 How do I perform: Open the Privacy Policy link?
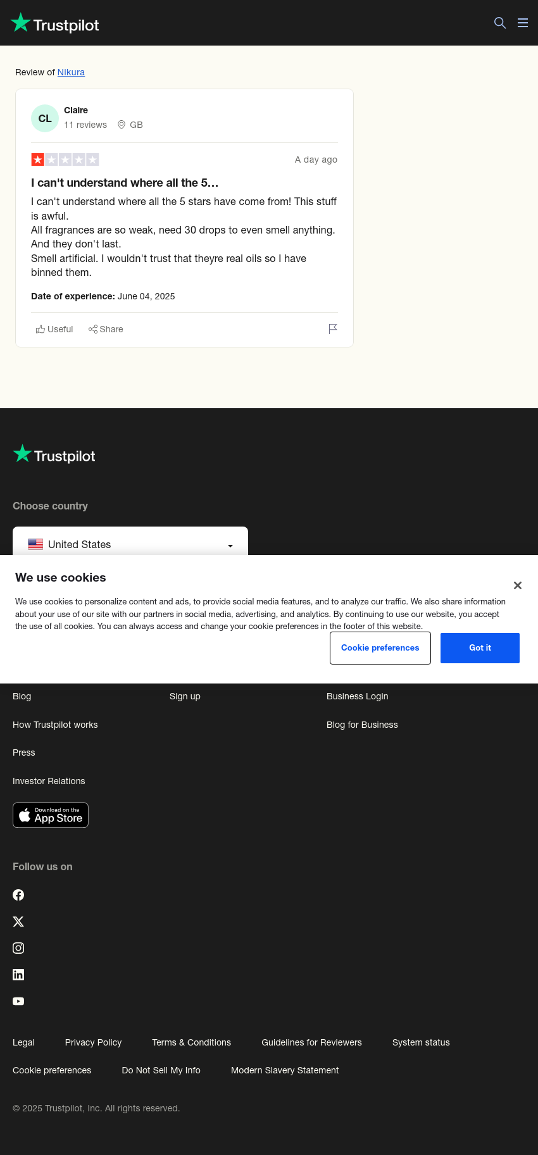point(93,1042)
